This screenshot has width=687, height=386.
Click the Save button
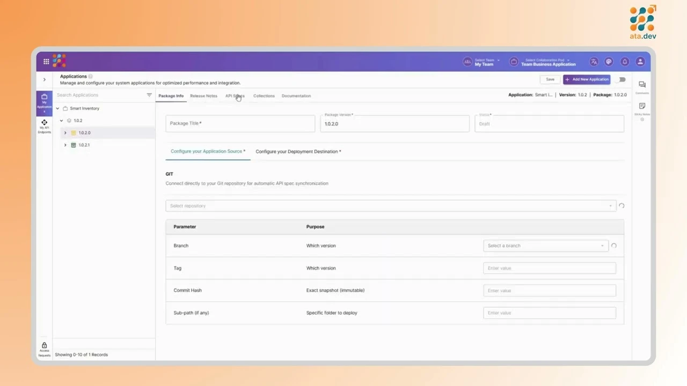(x=550, y=79)
